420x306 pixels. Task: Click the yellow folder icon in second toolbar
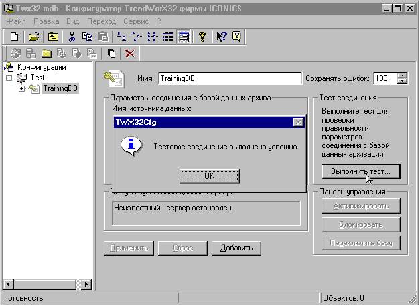(46, 54)
